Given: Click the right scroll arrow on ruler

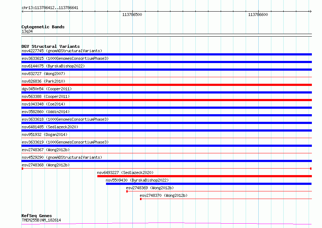Looking at the screenshot, I should (x=310, y=11).
